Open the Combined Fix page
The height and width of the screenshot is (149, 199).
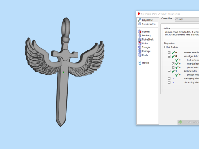(x=147, y=24)
